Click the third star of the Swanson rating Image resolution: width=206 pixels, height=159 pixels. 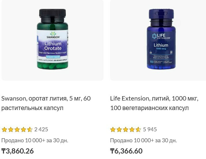(17, 130)
